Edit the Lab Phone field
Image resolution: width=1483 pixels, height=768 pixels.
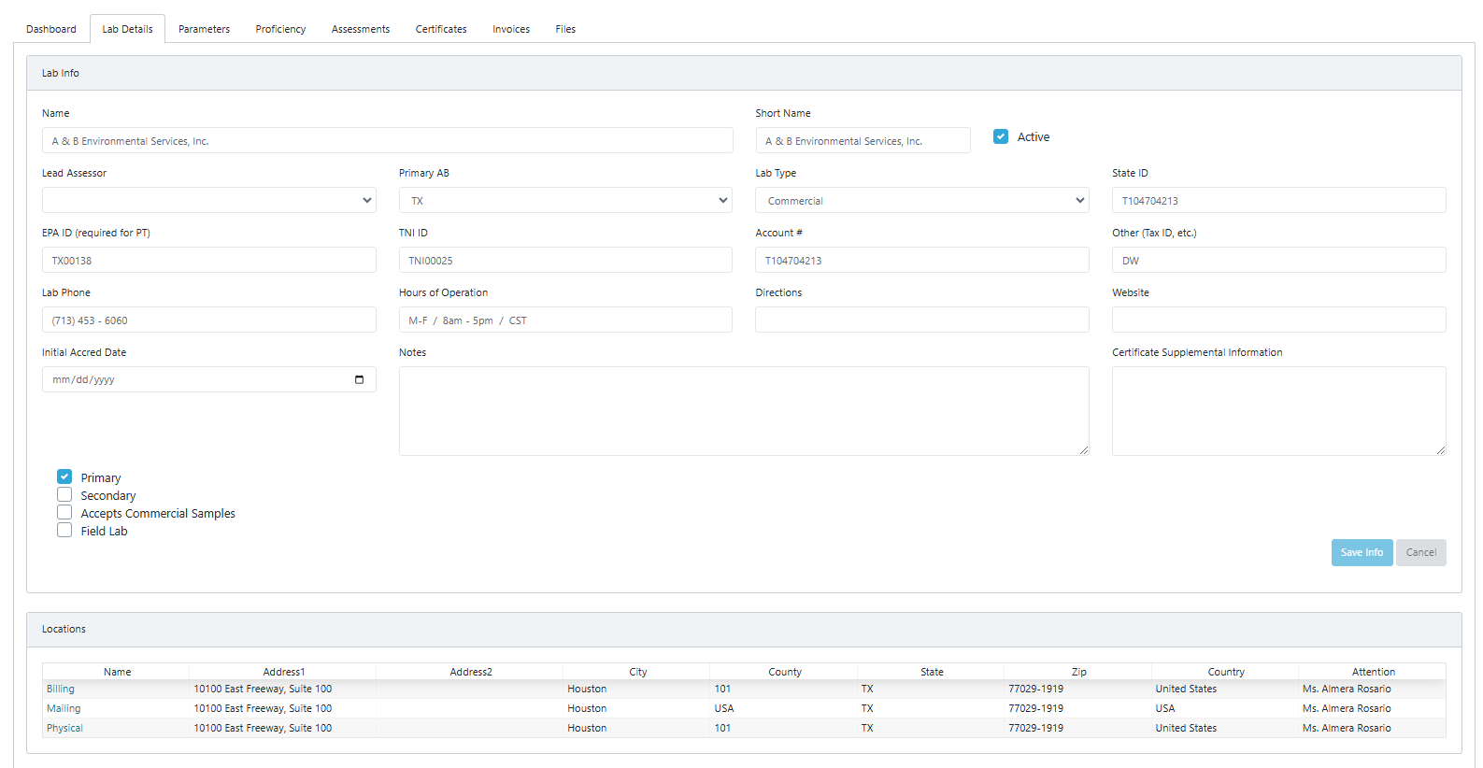tap(209, 320)
